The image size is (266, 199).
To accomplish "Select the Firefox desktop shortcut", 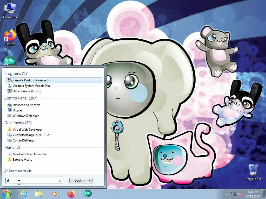I will (10, 38).
